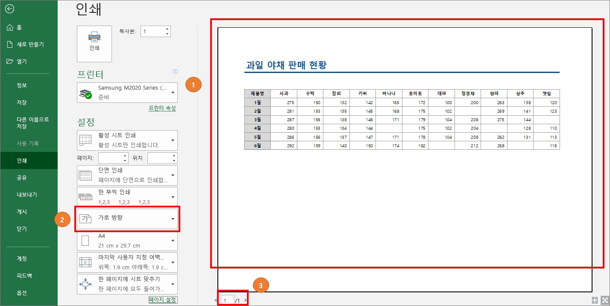Click the 복사본 copies number field
The height and width of the screenshot is (306, 610).
tap(152, 32)
